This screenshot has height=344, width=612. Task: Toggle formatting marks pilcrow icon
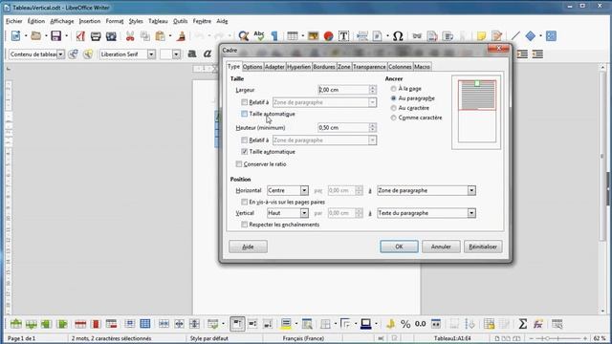(274, 36)
